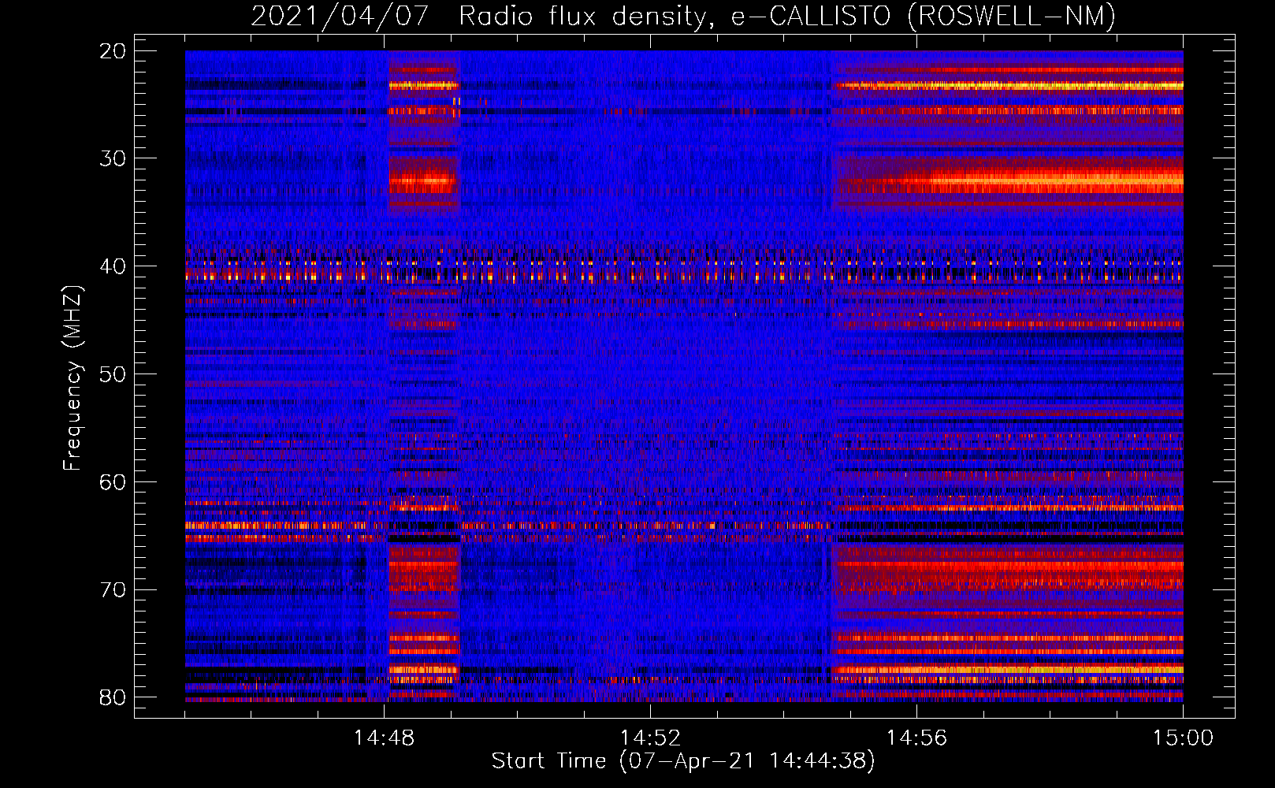Image resolution: width=1275 pixels, height=788 pixels.
Task: Click the 70 MHz frequency tick label
Action: [x=113, y=590]
